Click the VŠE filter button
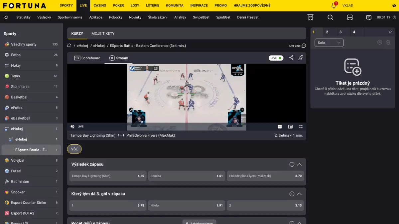399x224 pixels. point(74,149)
